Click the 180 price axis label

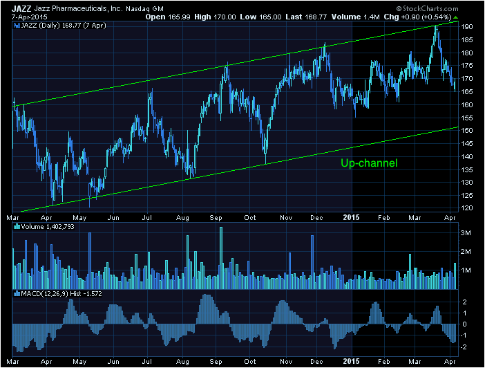click(467, 53)
